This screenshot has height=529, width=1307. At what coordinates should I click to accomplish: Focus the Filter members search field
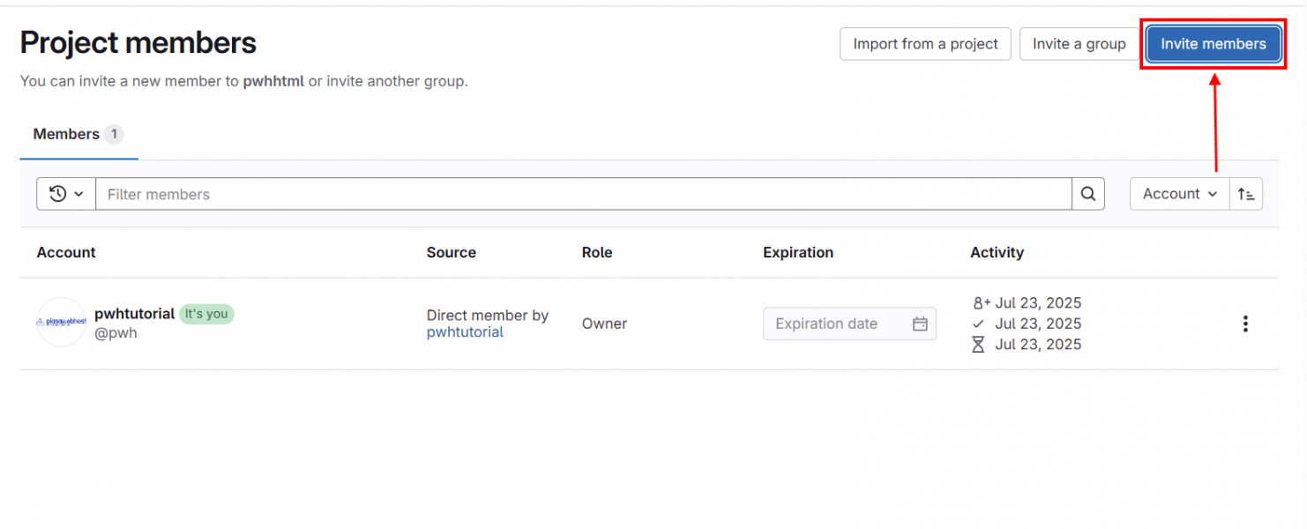tap(583, 194)
